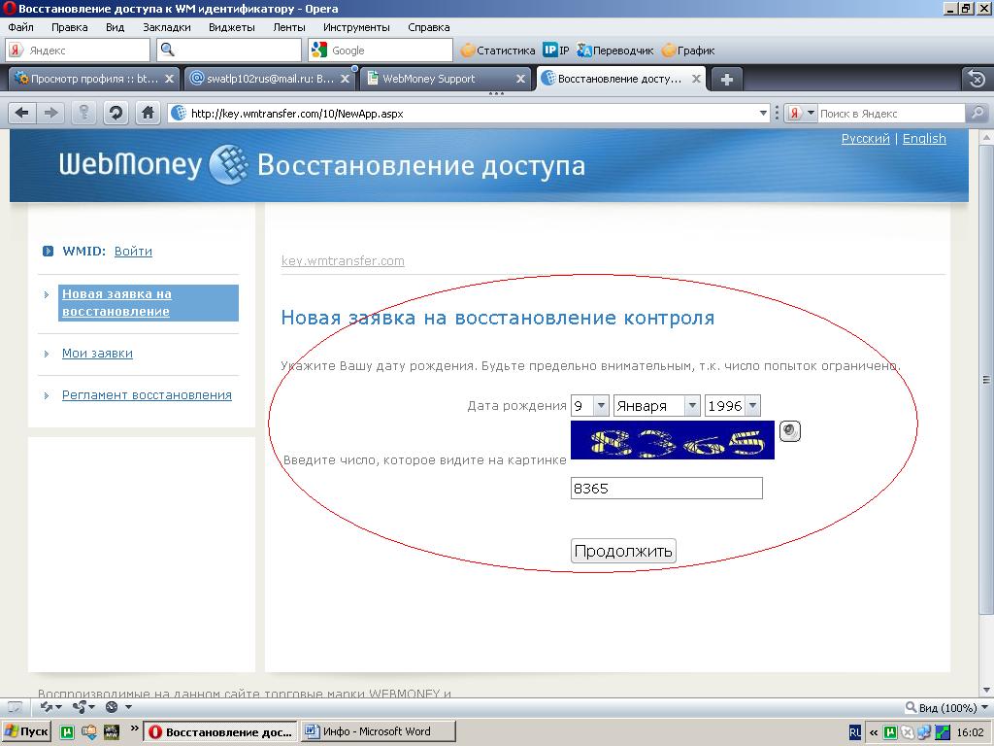This screenshot has height=746, width=994.
Task: Click the RL language indicator in system tray
Action: 854,732
